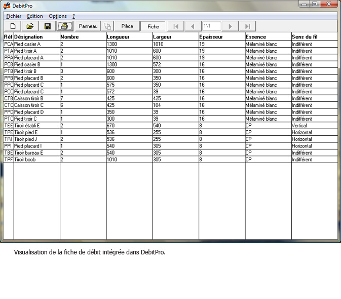Click the Désignation column header
Image resolution: width=341 pixels, height=299 pixels.
(x=37, y=37)
